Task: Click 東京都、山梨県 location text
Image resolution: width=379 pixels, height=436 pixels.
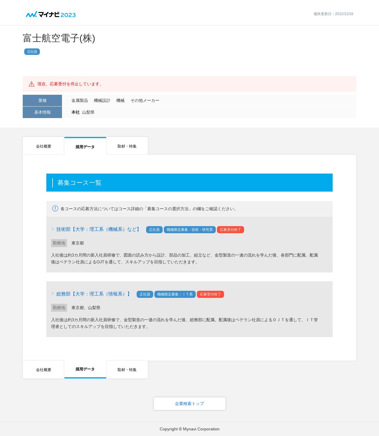Action: (86, 308)
